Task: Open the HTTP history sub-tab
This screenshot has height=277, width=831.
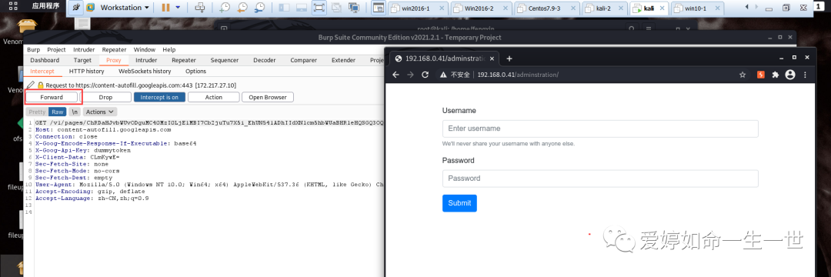Action: (x=86, y=71)
